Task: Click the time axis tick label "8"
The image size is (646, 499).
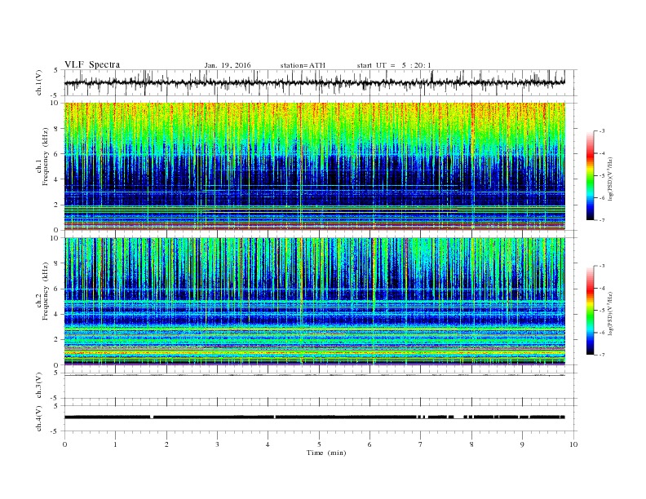Action: click(x=471, y=444)
